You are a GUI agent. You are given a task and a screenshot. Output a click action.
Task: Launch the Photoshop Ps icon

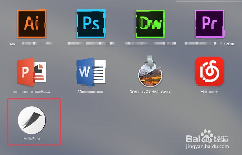91,24
